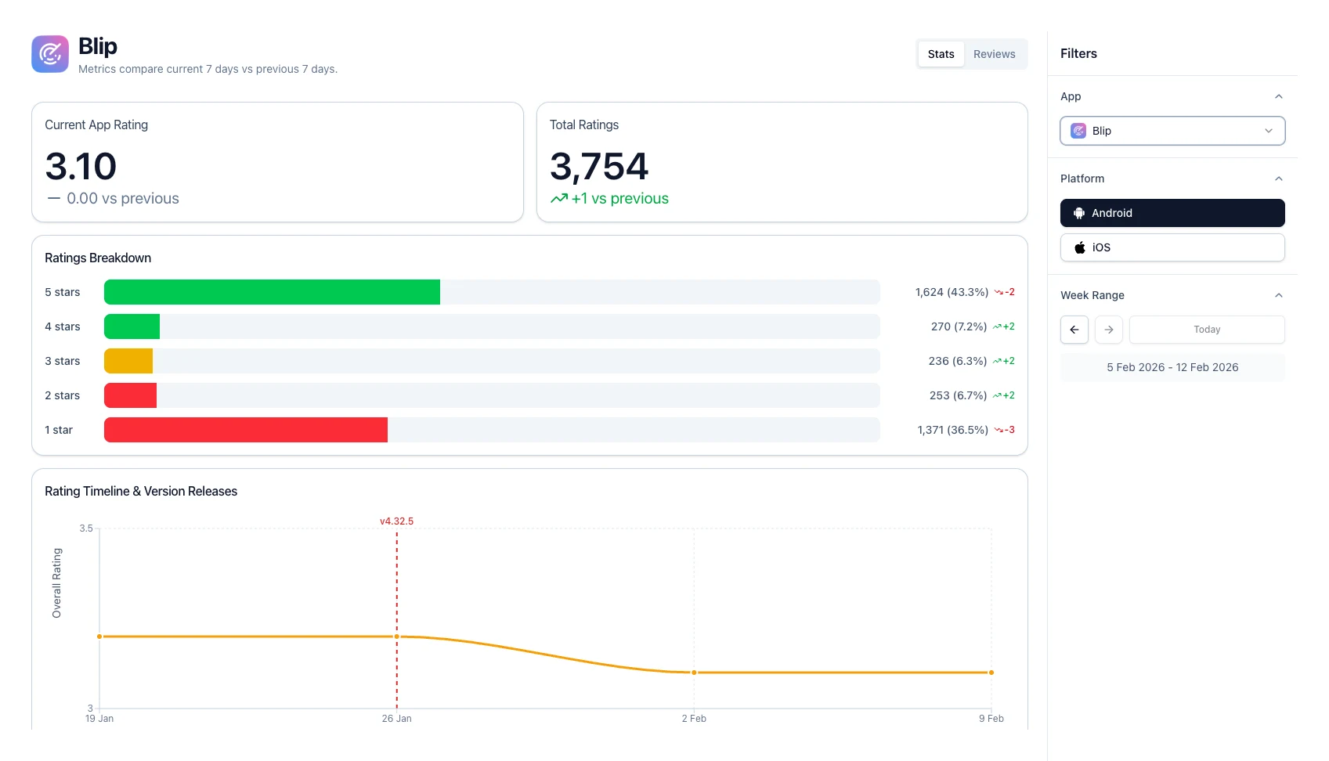This screenshot has height=761, width=1329.
Task: Click the Apple iOS icon
Action: (1080, 247)
